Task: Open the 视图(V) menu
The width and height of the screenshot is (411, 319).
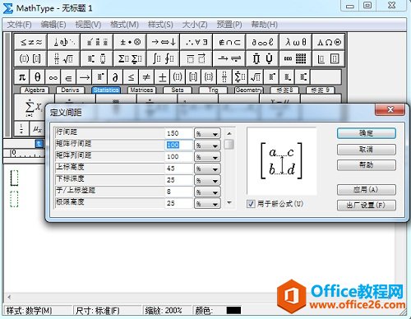Action: pyautogui.click(x=88, y=25)
